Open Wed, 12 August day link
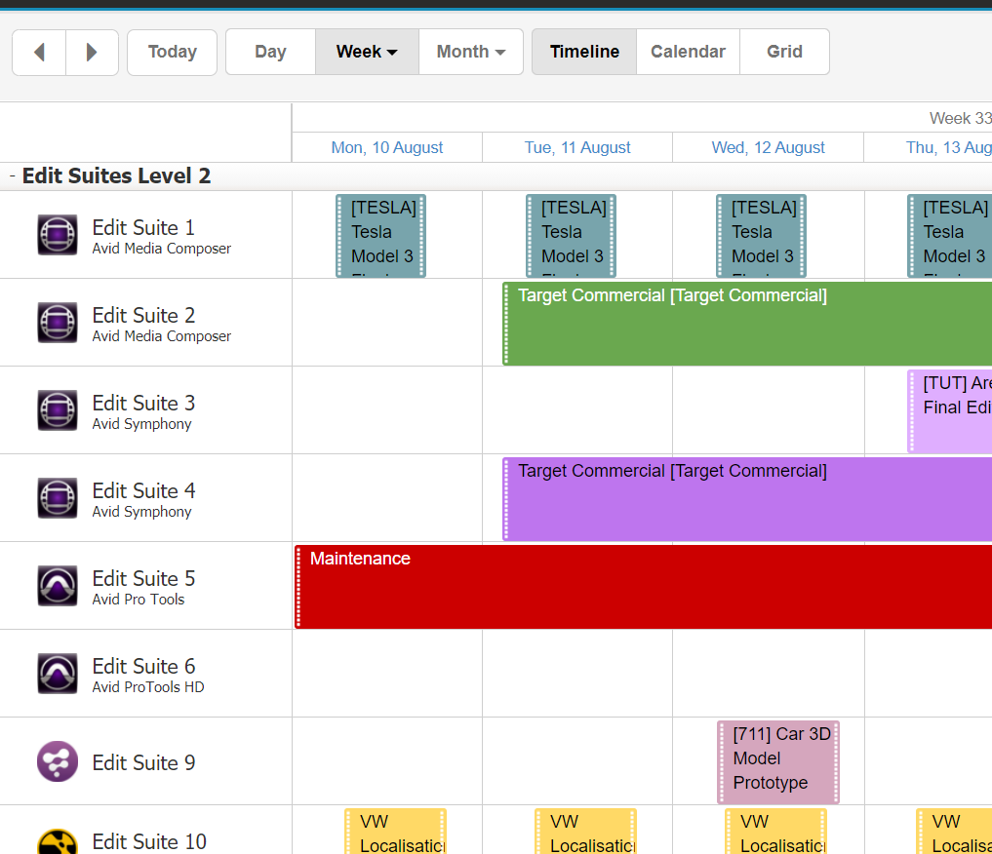Screen dimensions: 992x854 click(768, 148)
